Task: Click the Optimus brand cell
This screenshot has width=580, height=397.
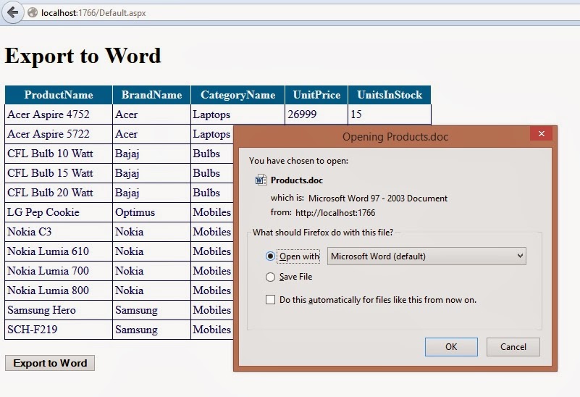Action: (151, 212)
